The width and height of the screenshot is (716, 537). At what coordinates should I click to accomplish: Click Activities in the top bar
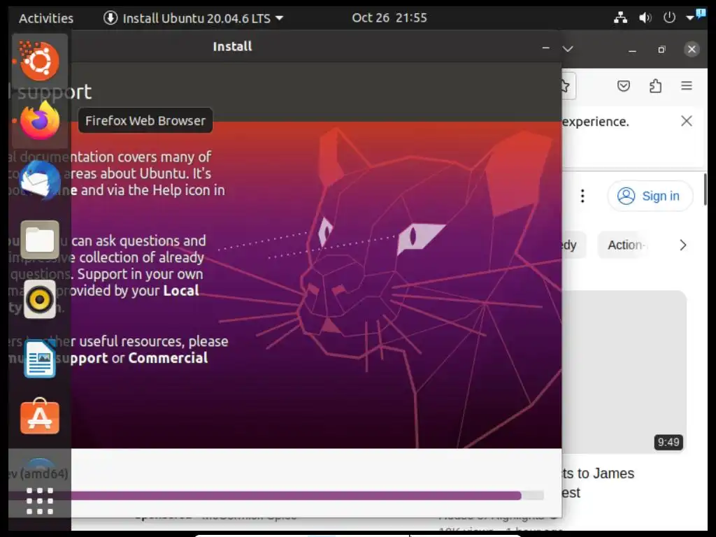click(46, 18)
